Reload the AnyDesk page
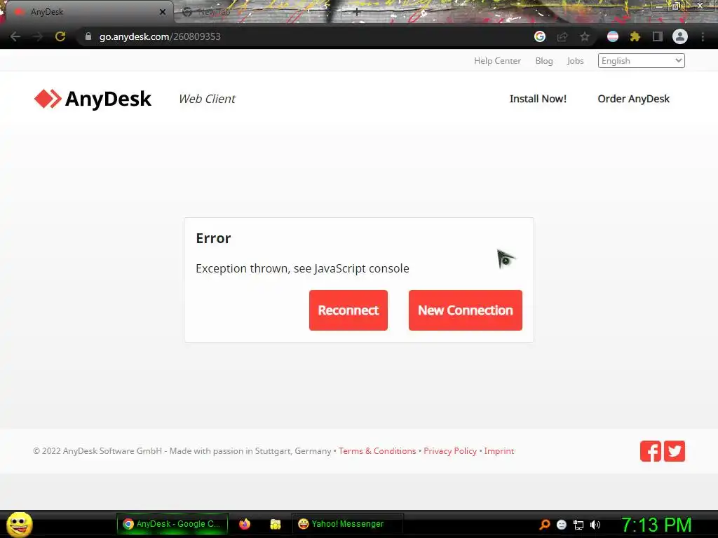The image size is (718, 538). tap(60, 36)
